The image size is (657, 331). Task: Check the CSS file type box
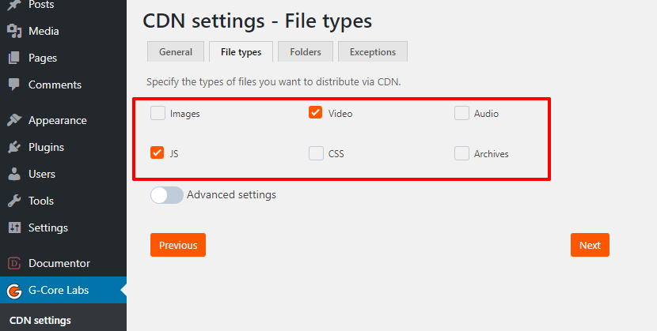click(x=316, y=153)
